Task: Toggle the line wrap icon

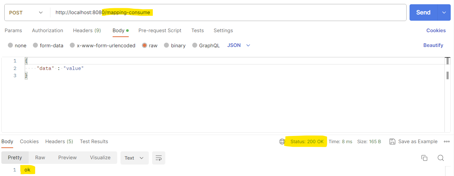Action: click(158, 158)
